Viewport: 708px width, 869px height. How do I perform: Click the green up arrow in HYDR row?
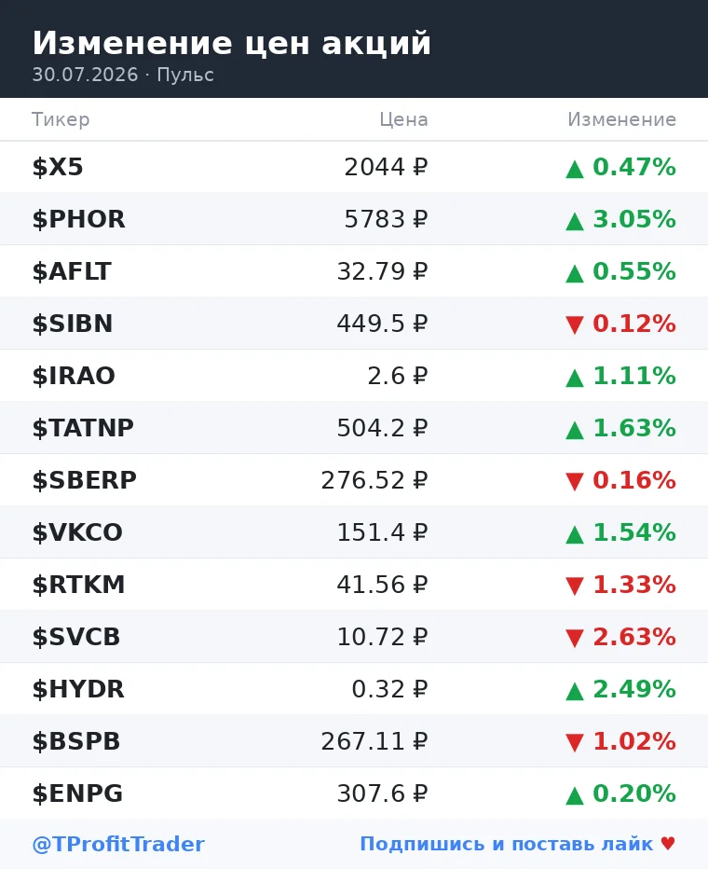coord(575,691)
